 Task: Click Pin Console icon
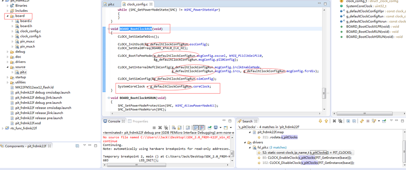pos(210,128)
